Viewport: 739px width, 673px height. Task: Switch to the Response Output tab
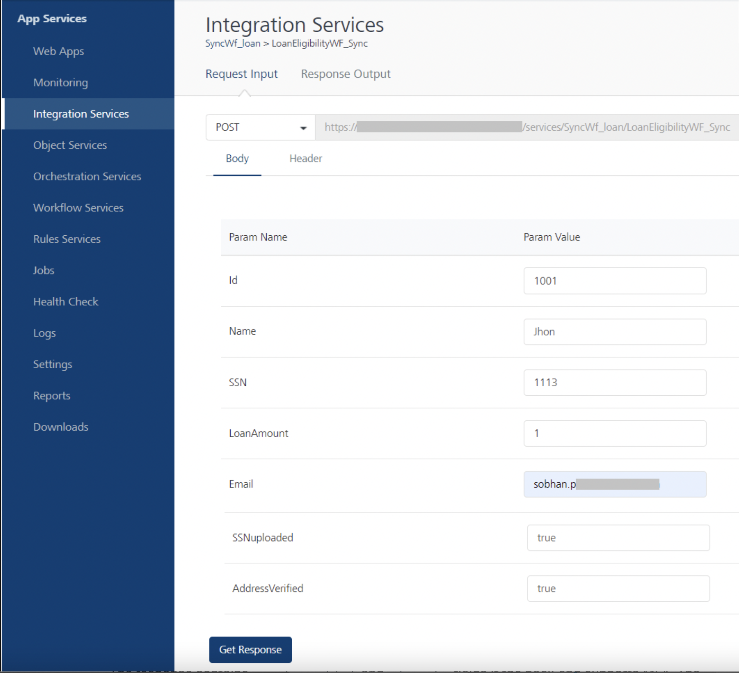345,74
